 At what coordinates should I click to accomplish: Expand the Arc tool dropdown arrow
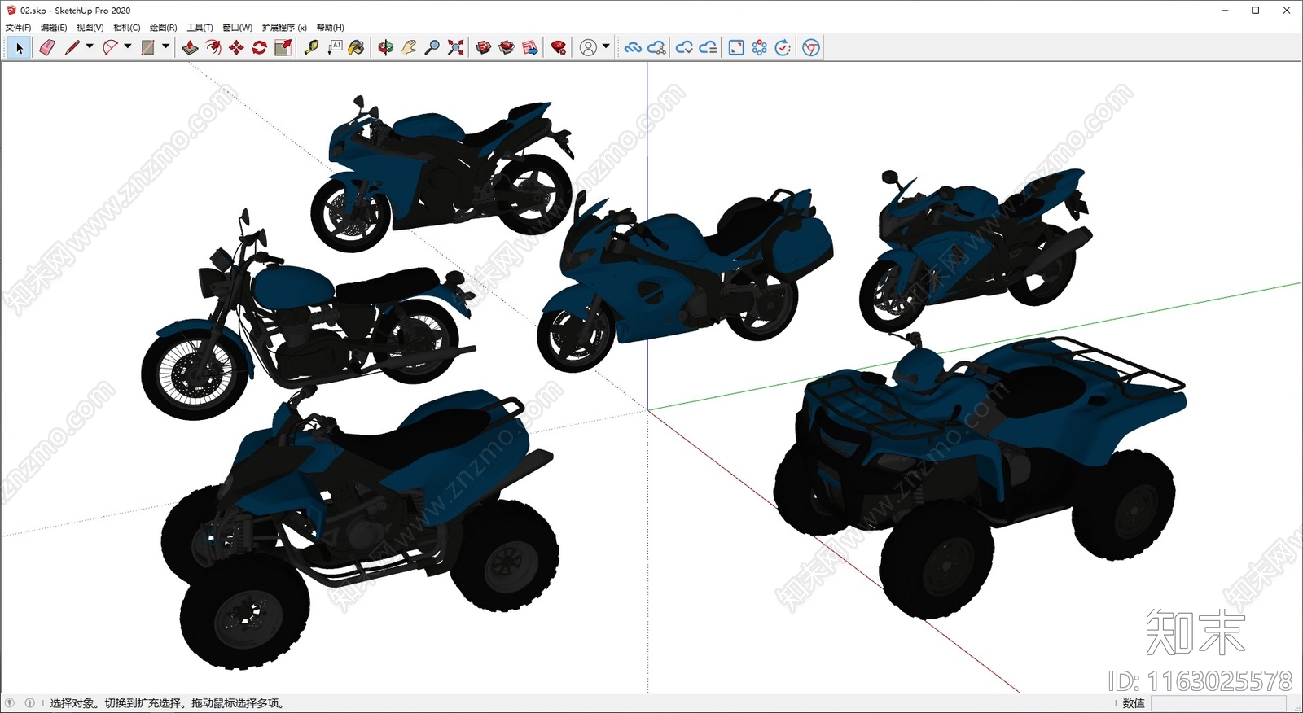127,46
